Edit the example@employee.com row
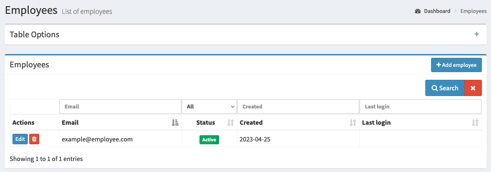The image size is (491, 172). click(20, 139)
